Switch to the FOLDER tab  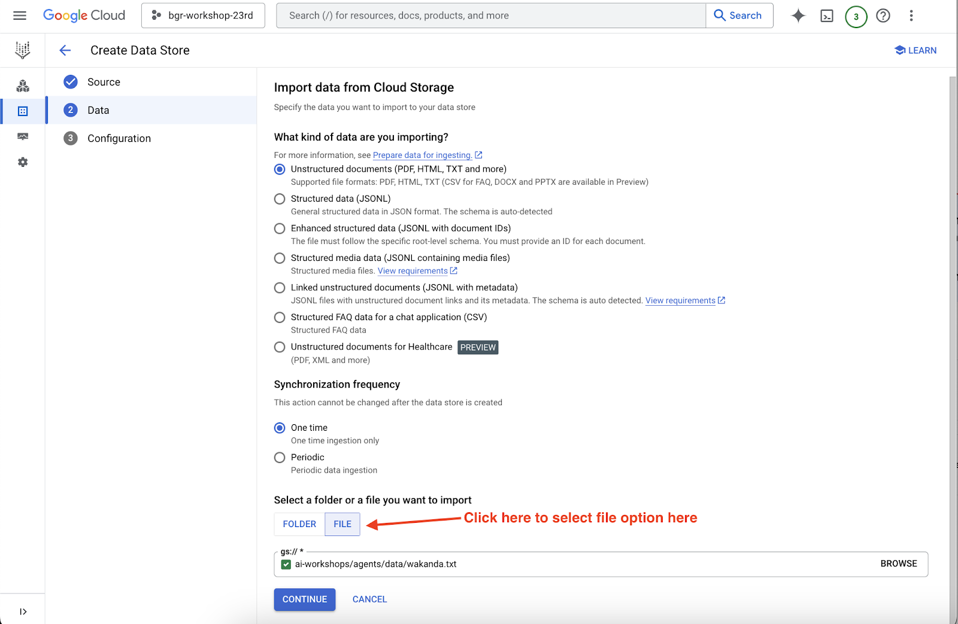(x=299, y=524)
